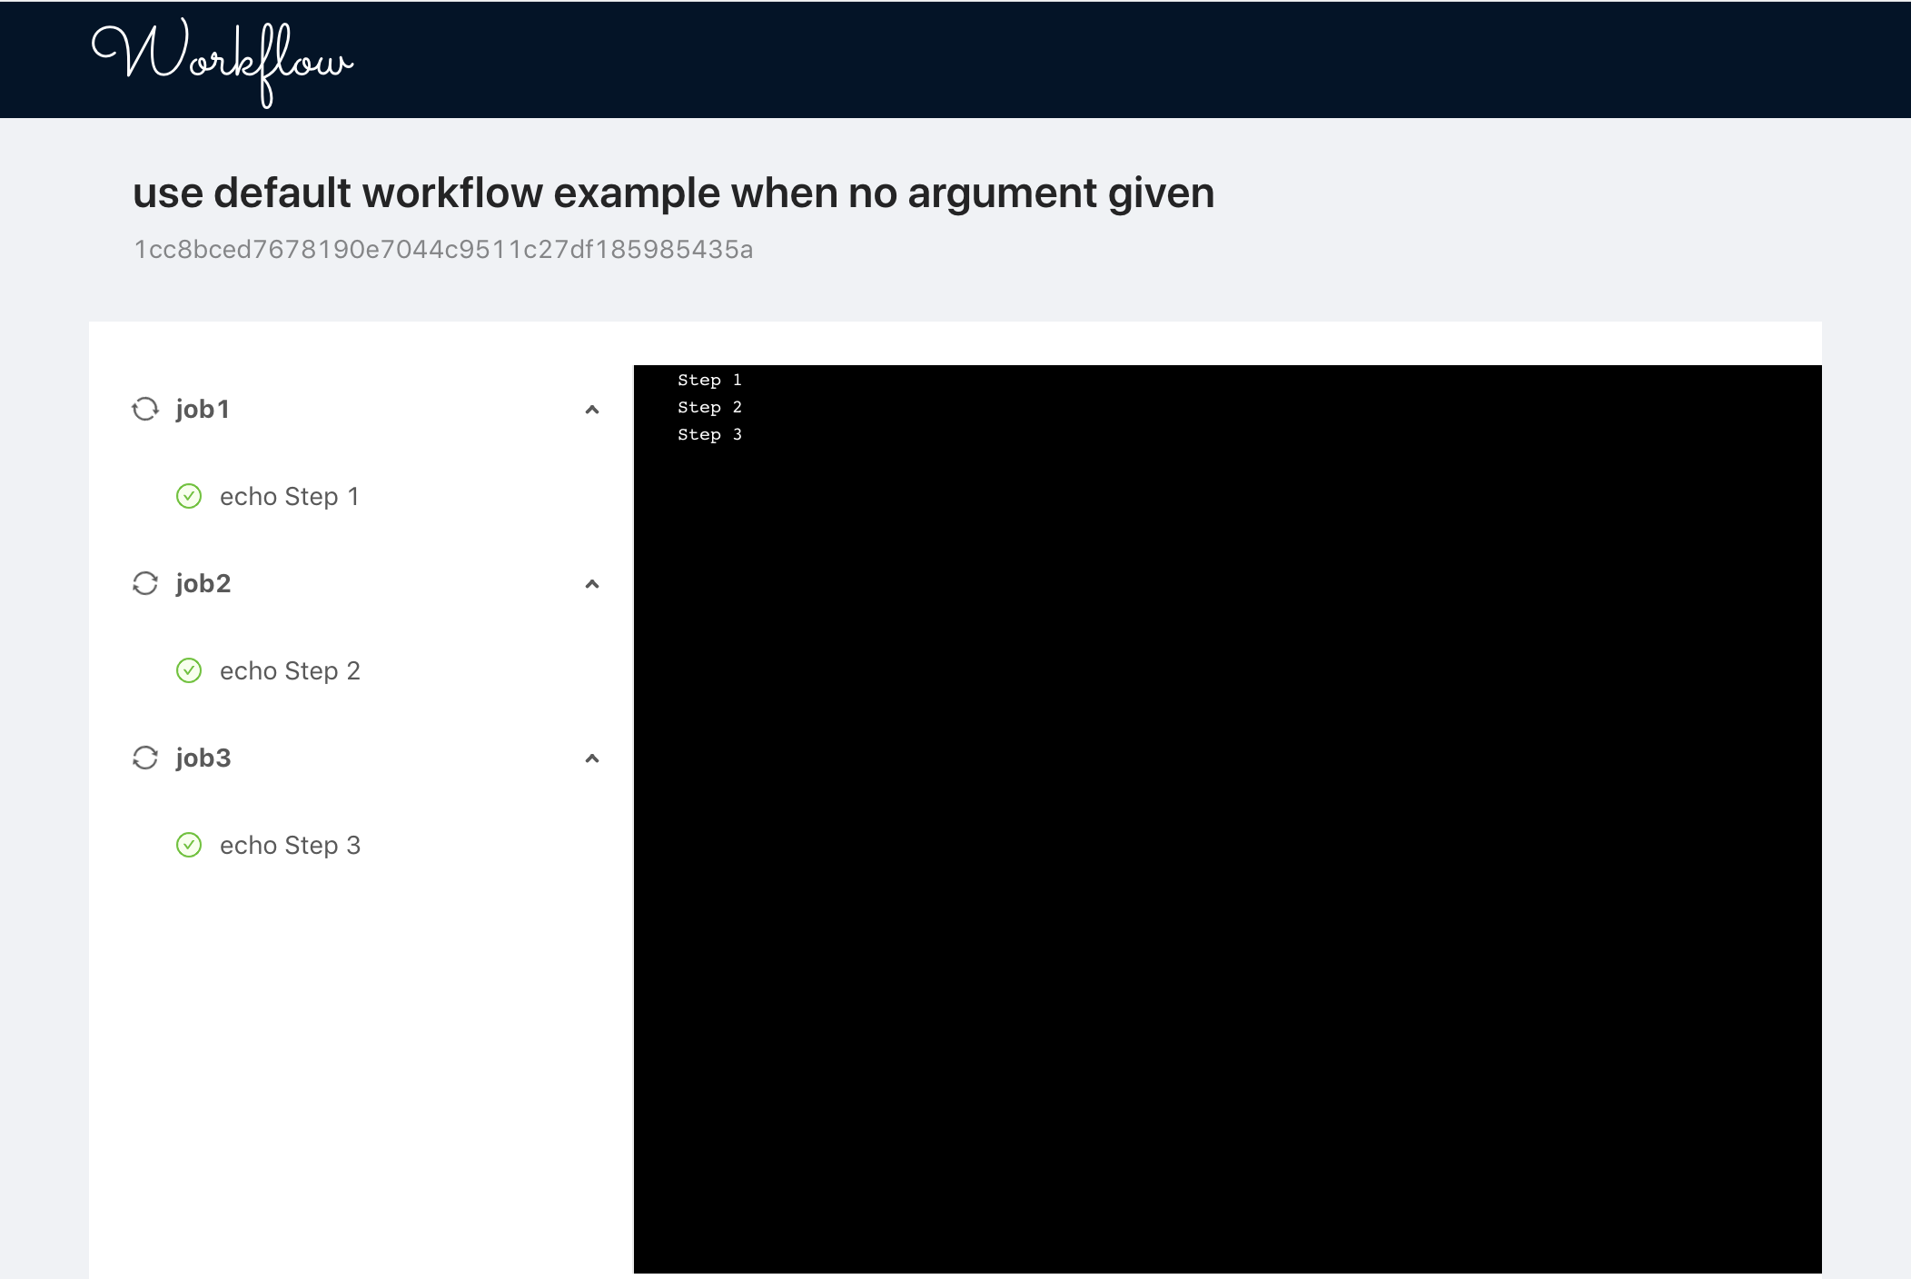Select the job1 header label
The height and width of the screenshot is (1279, 1911).
pos(203,409)
